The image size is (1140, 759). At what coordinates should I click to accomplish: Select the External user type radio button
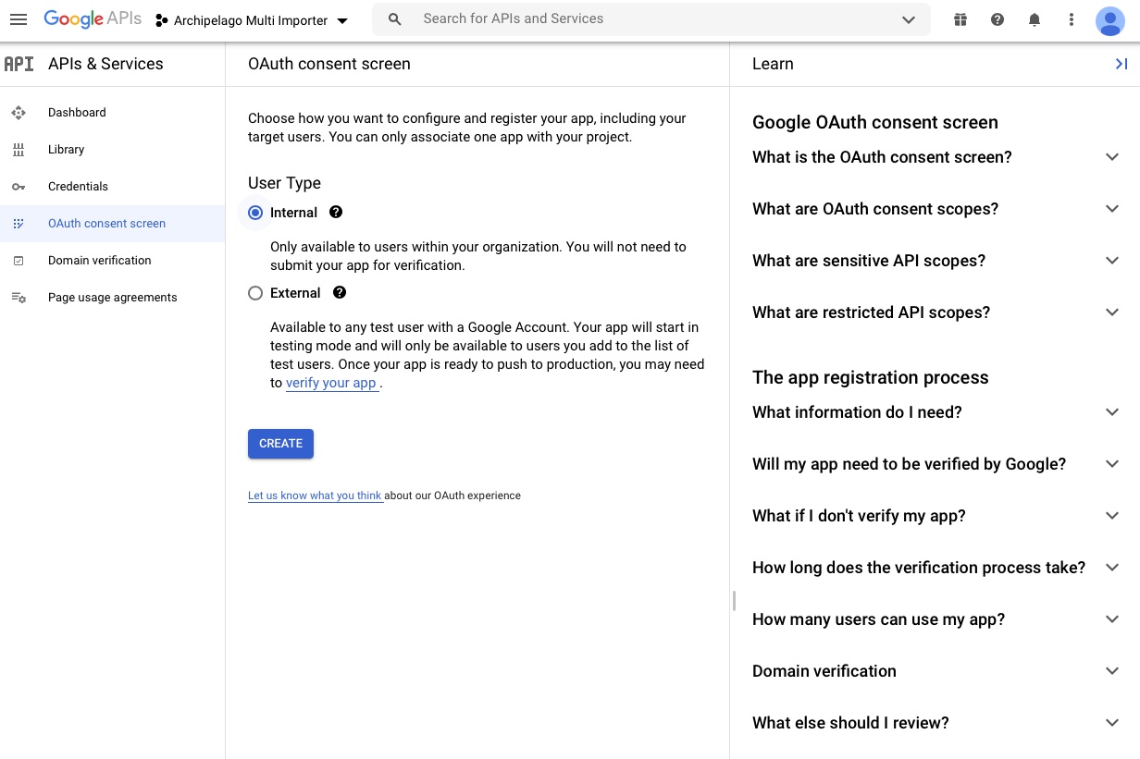(255, 293)
